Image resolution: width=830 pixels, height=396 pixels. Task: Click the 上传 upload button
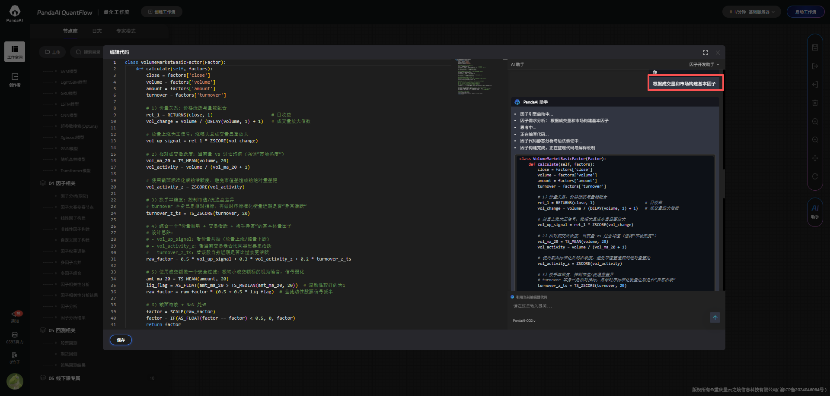[52, 52]
